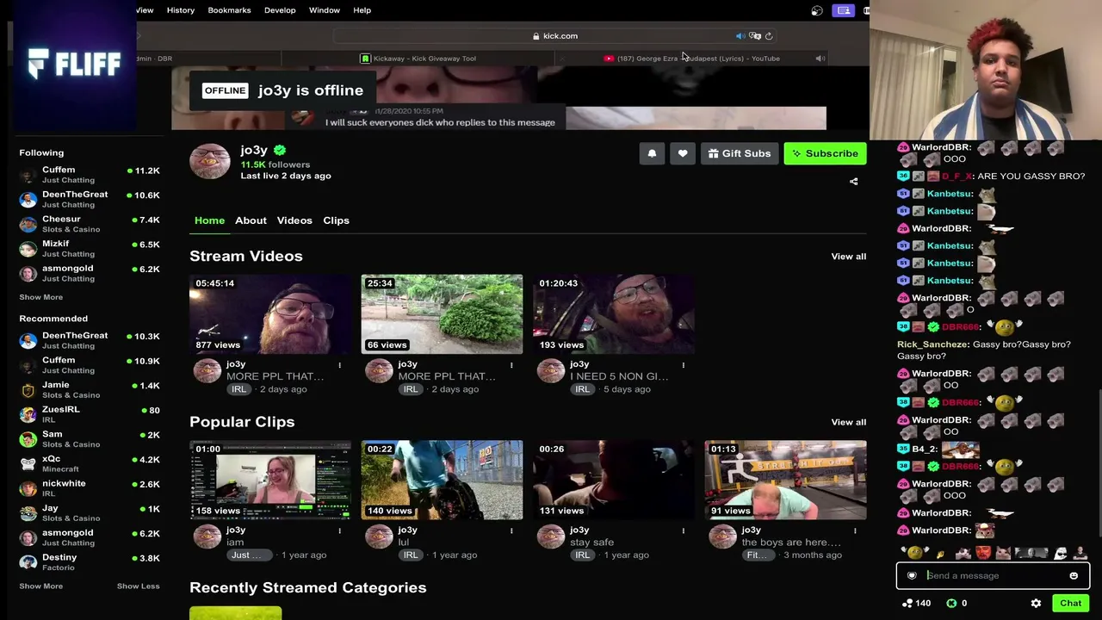Switch to George Ezra YouTube tab

691,59
